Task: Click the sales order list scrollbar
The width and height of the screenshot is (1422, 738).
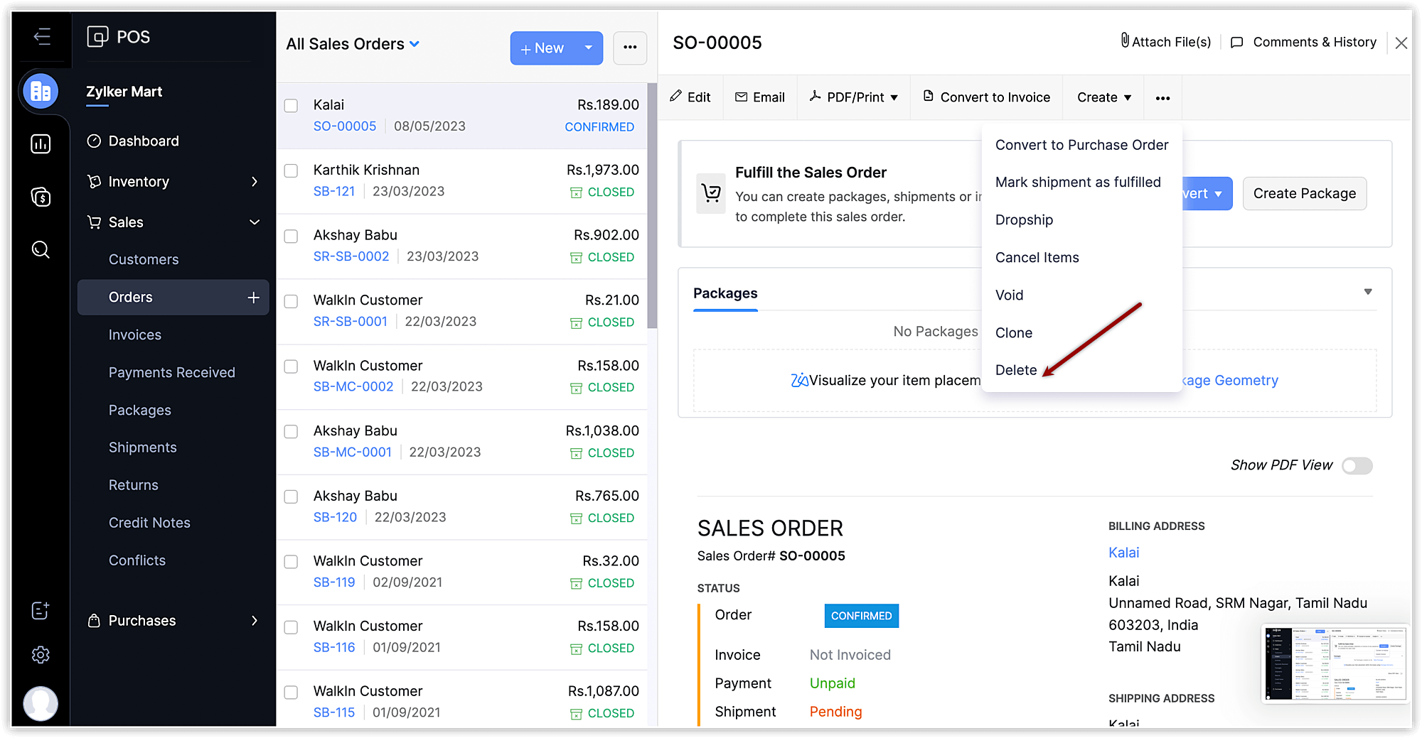Action: point(652,206)
